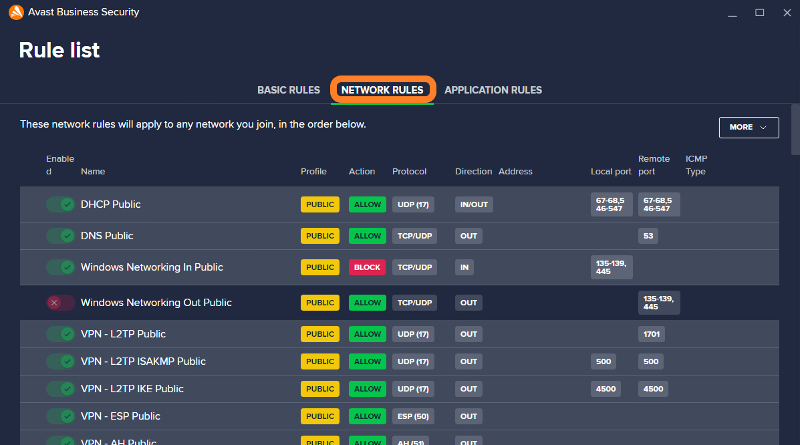Click remote port 135-139, 445 badge
The height and width of the screenshot is (445, 800).
pos(659,303)
